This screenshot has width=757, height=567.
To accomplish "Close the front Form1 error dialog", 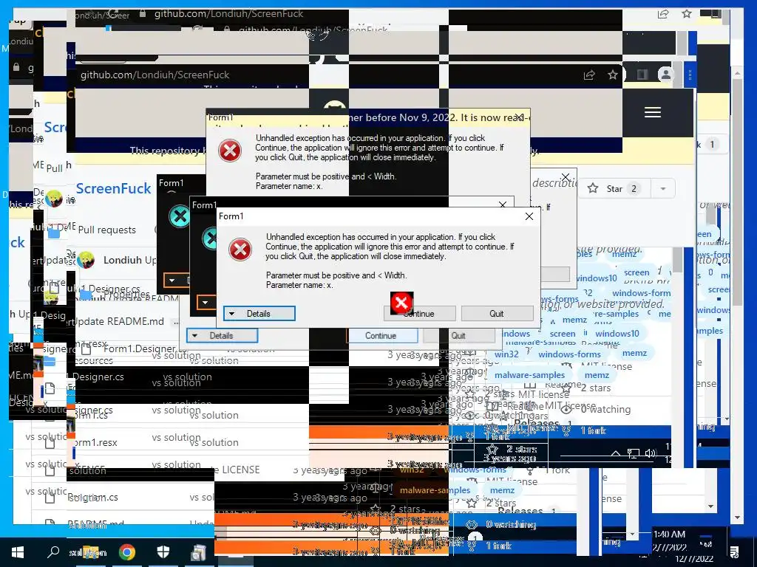I will [529, 216].
